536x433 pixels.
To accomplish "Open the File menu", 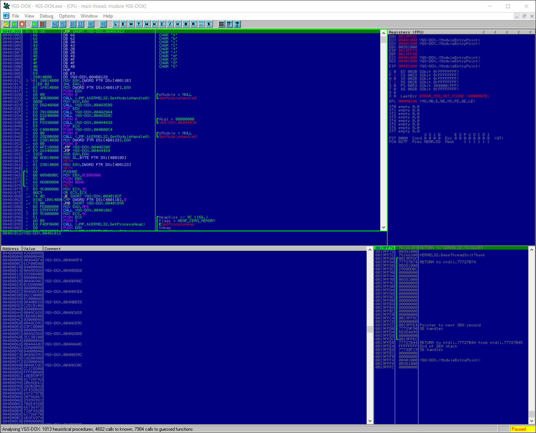I will 16,16.
